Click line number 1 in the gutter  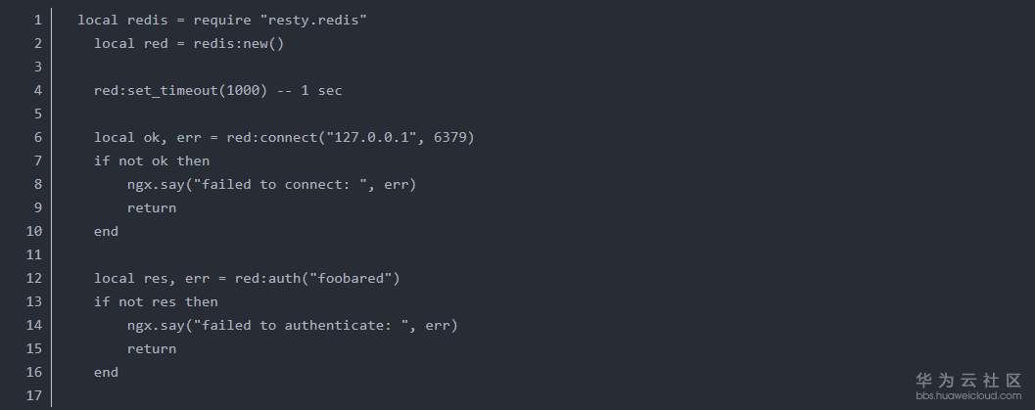37,20
